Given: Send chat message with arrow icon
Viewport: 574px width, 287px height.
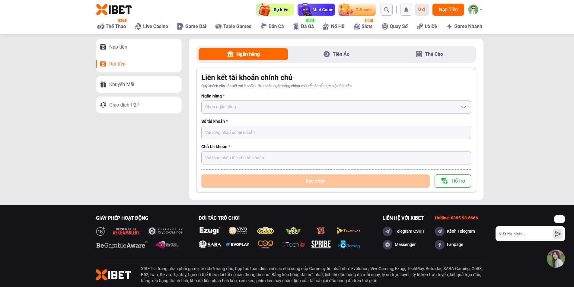Looking at the screenshot, I should pos(557,234).
